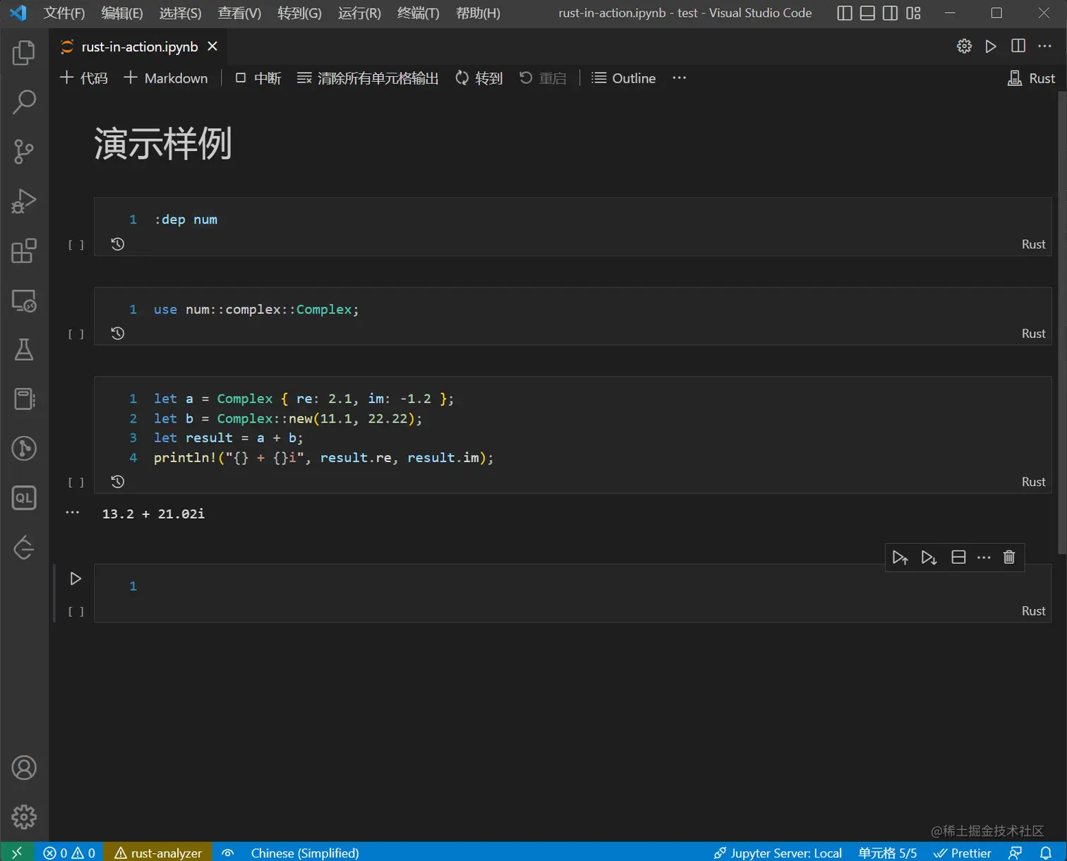Open notifications bell in status bar
Viewport: 1067px width, 861px height.
pos(1046,853)
